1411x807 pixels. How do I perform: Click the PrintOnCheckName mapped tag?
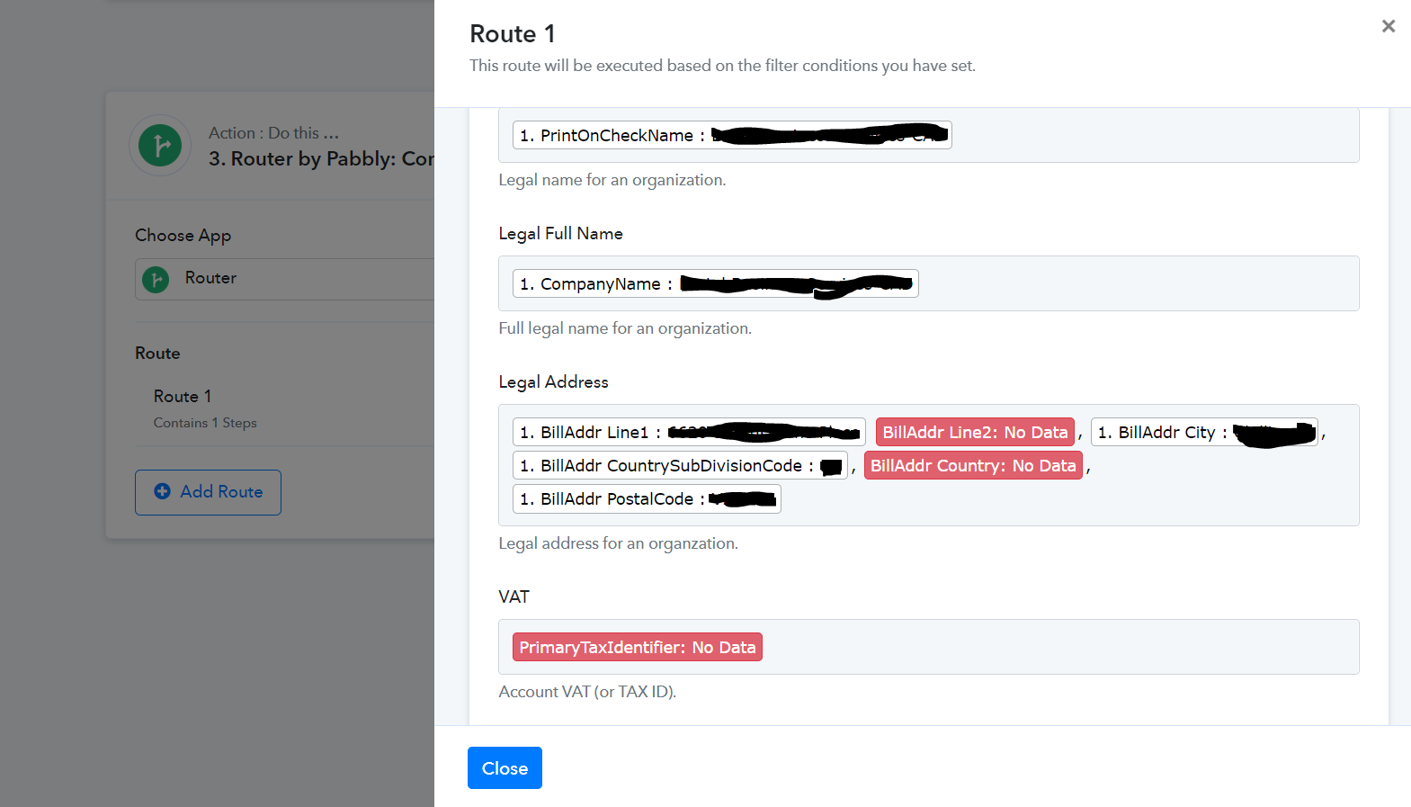point(732,135)
